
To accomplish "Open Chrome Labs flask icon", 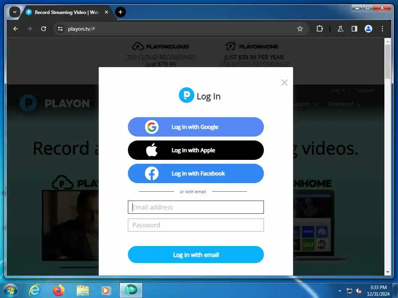I will pyautogui.click(x=340, y=29).
